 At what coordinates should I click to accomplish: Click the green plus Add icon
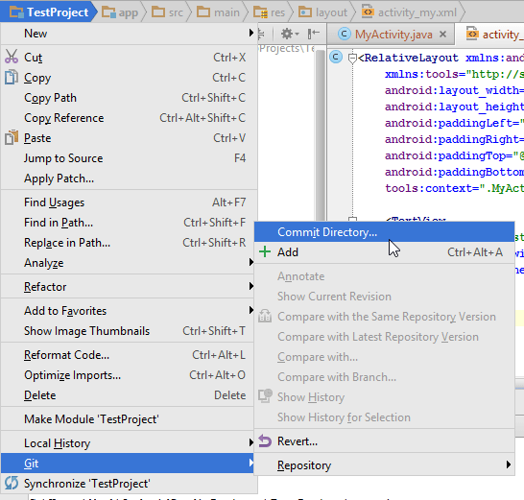[265, 251]
